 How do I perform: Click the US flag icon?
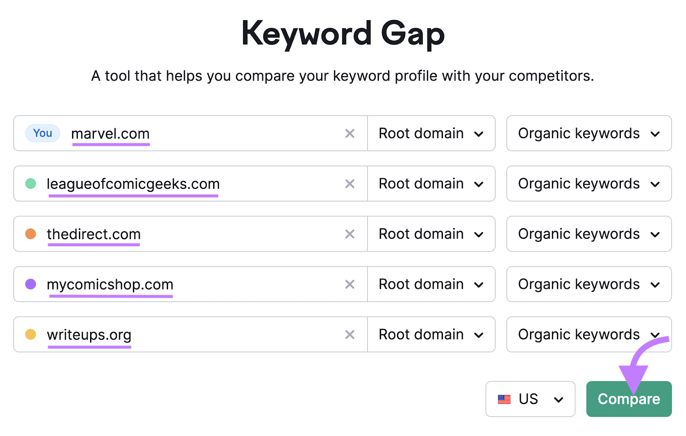point(504,399)
